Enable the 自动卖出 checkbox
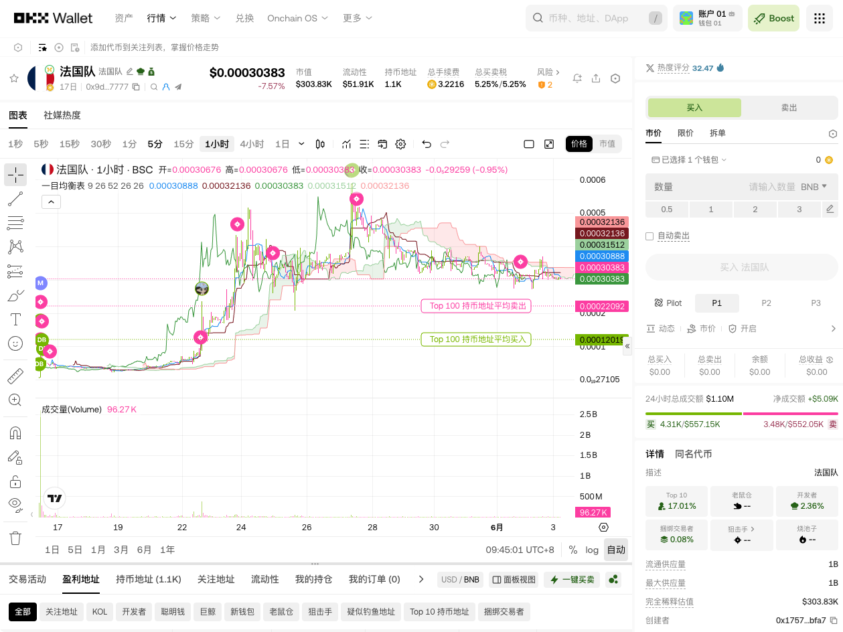The height and width of the screenshot is (632, 843). point(649,236)
